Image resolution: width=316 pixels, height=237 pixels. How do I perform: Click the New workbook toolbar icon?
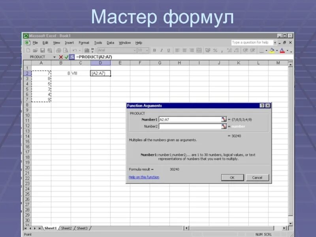[28, 51]
